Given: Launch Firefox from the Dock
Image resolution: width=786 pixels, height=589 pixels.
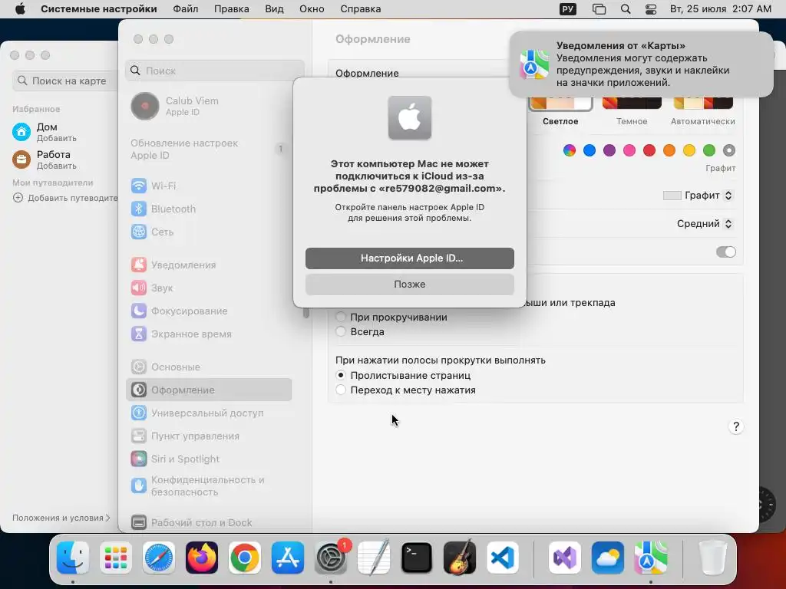Looking at the screenshot, I should click(202, 558).
